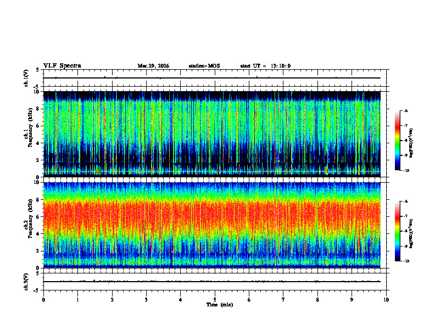Image resolution: width=435 pixels, height=336 pixels.
Task: Click time axis tick label "7"
Action: pos(283,300)
